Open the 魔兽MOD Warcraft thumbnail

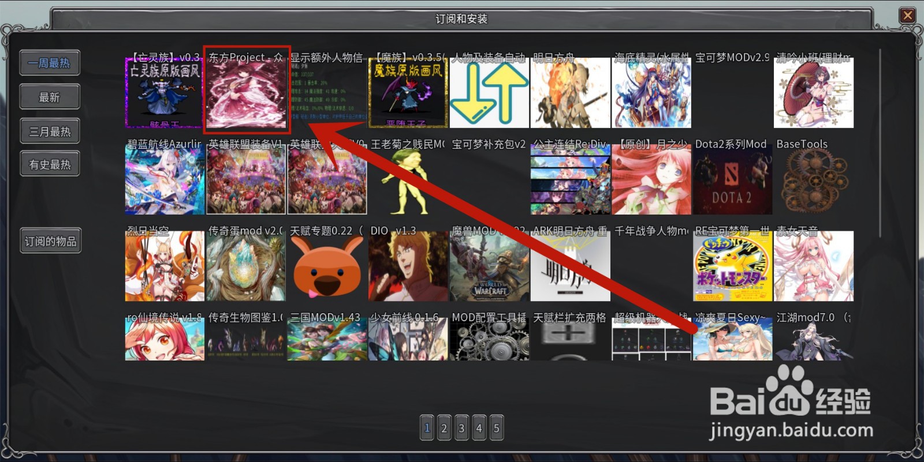489,266
